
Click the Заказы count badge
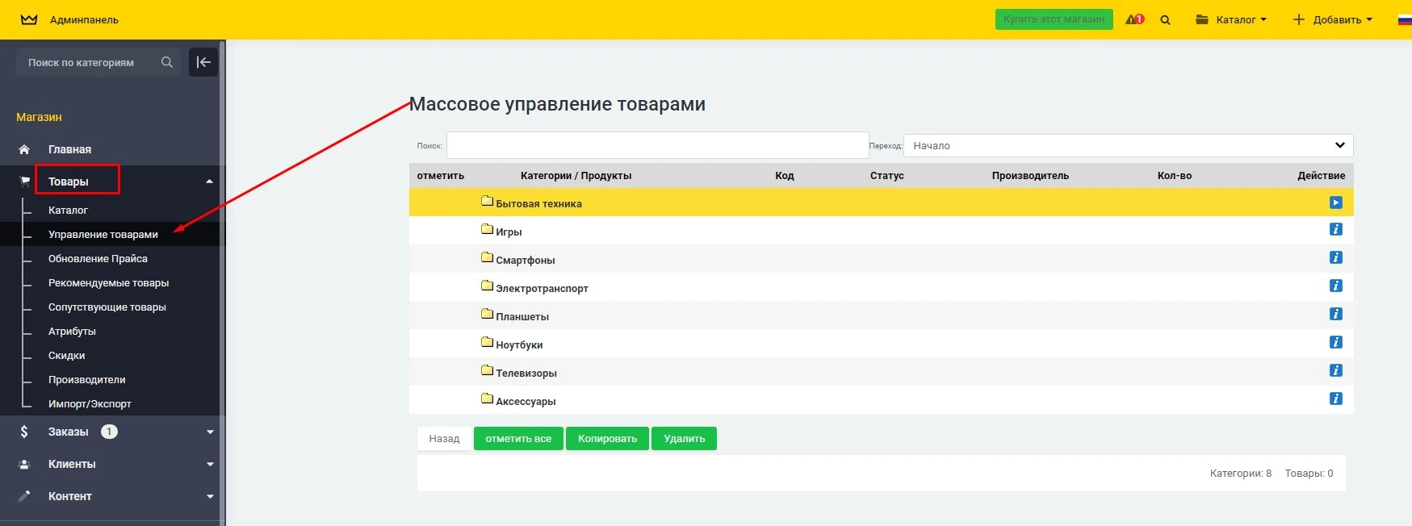pos(109,432)
